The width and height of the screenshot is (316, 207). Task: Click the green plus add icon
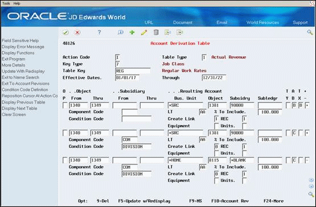coord(132,32)
